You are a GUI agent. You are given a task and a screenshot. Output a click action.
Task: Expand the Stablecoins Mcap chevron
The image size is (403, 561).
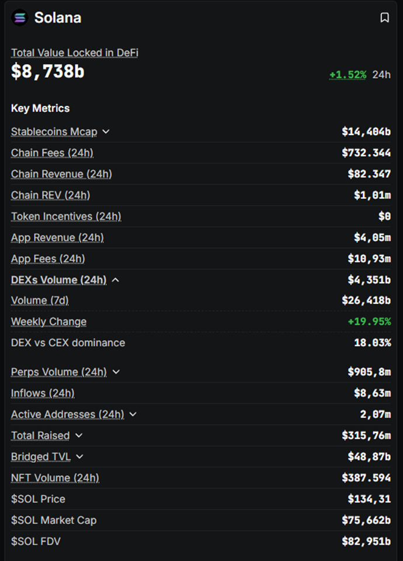click(x=106, y=131)
